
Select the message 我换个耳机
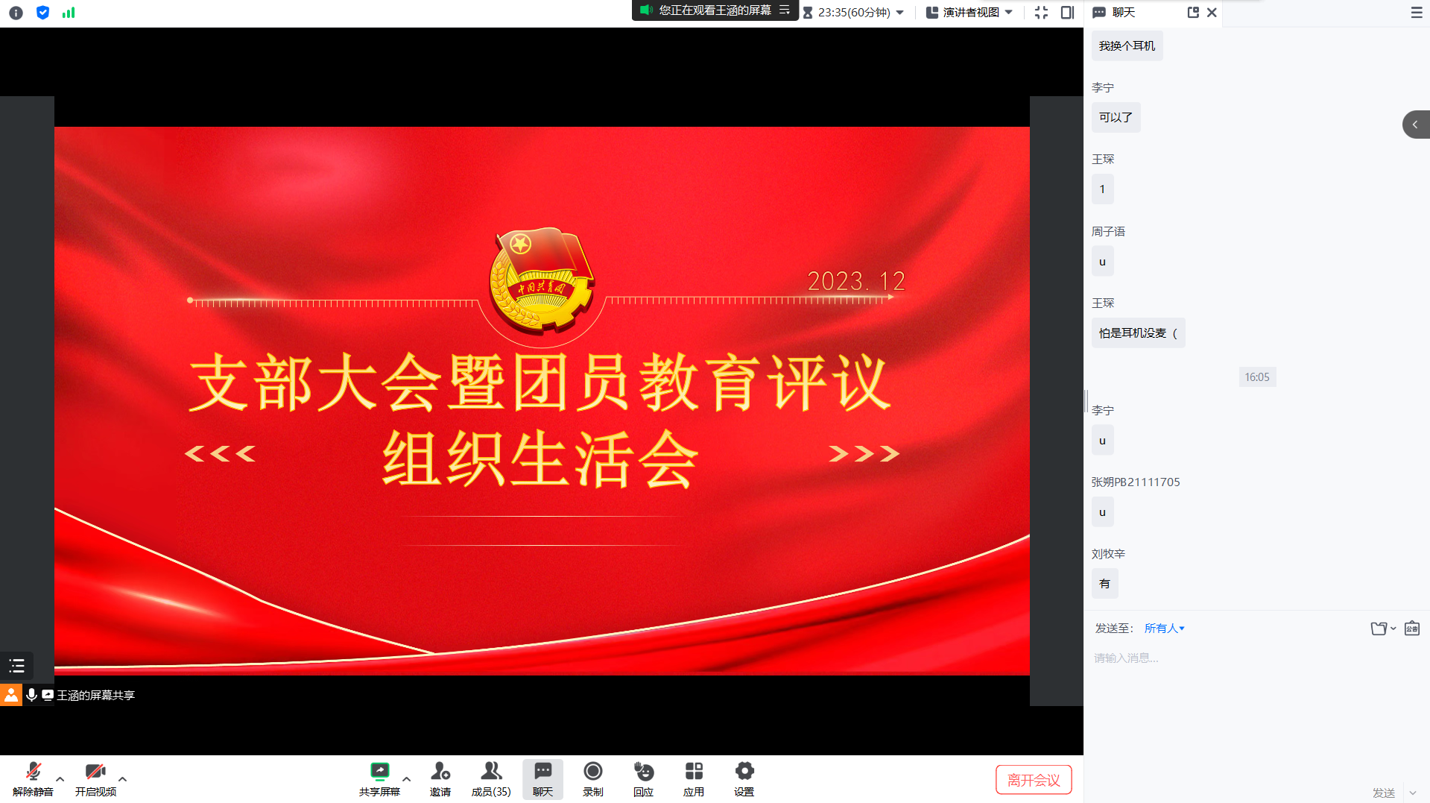click(x=1127, y=45)
